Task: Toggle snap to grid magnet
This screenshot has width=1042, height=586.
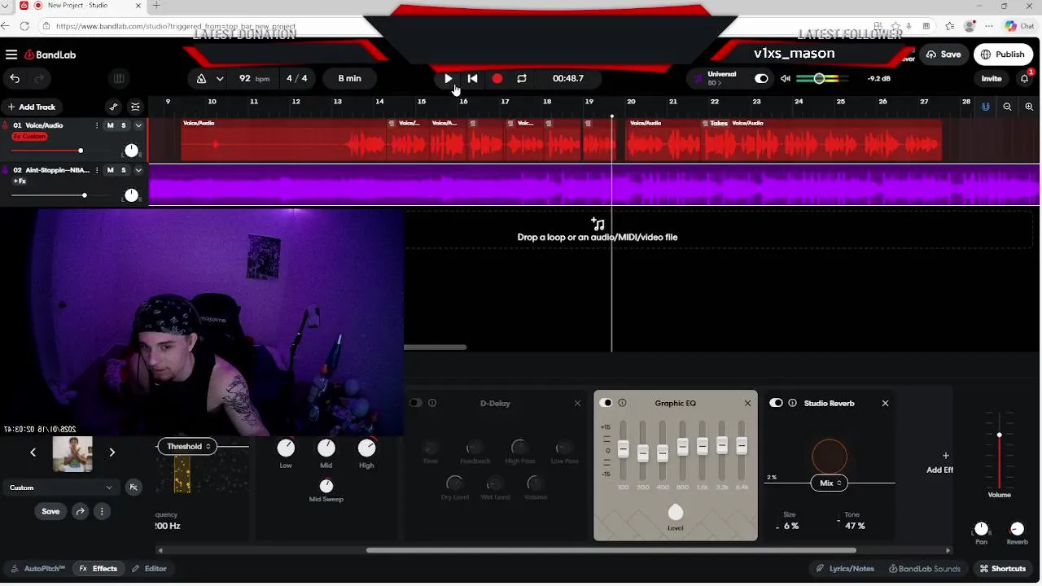Action: (x=986, y=107)
